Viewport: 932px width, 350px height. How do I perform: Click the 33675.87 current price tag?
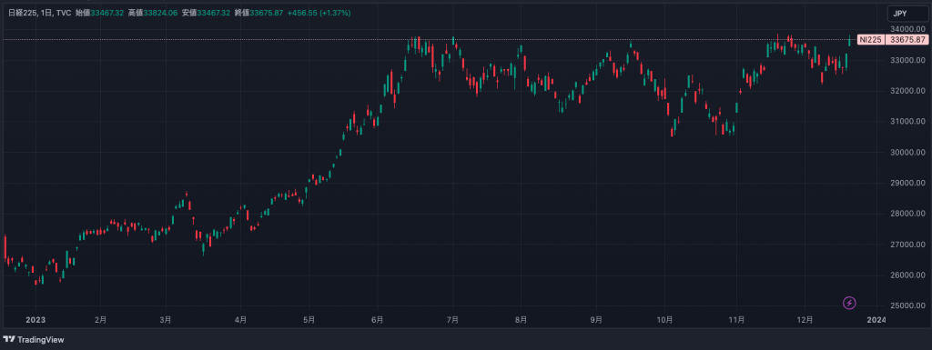pos(907,40)
